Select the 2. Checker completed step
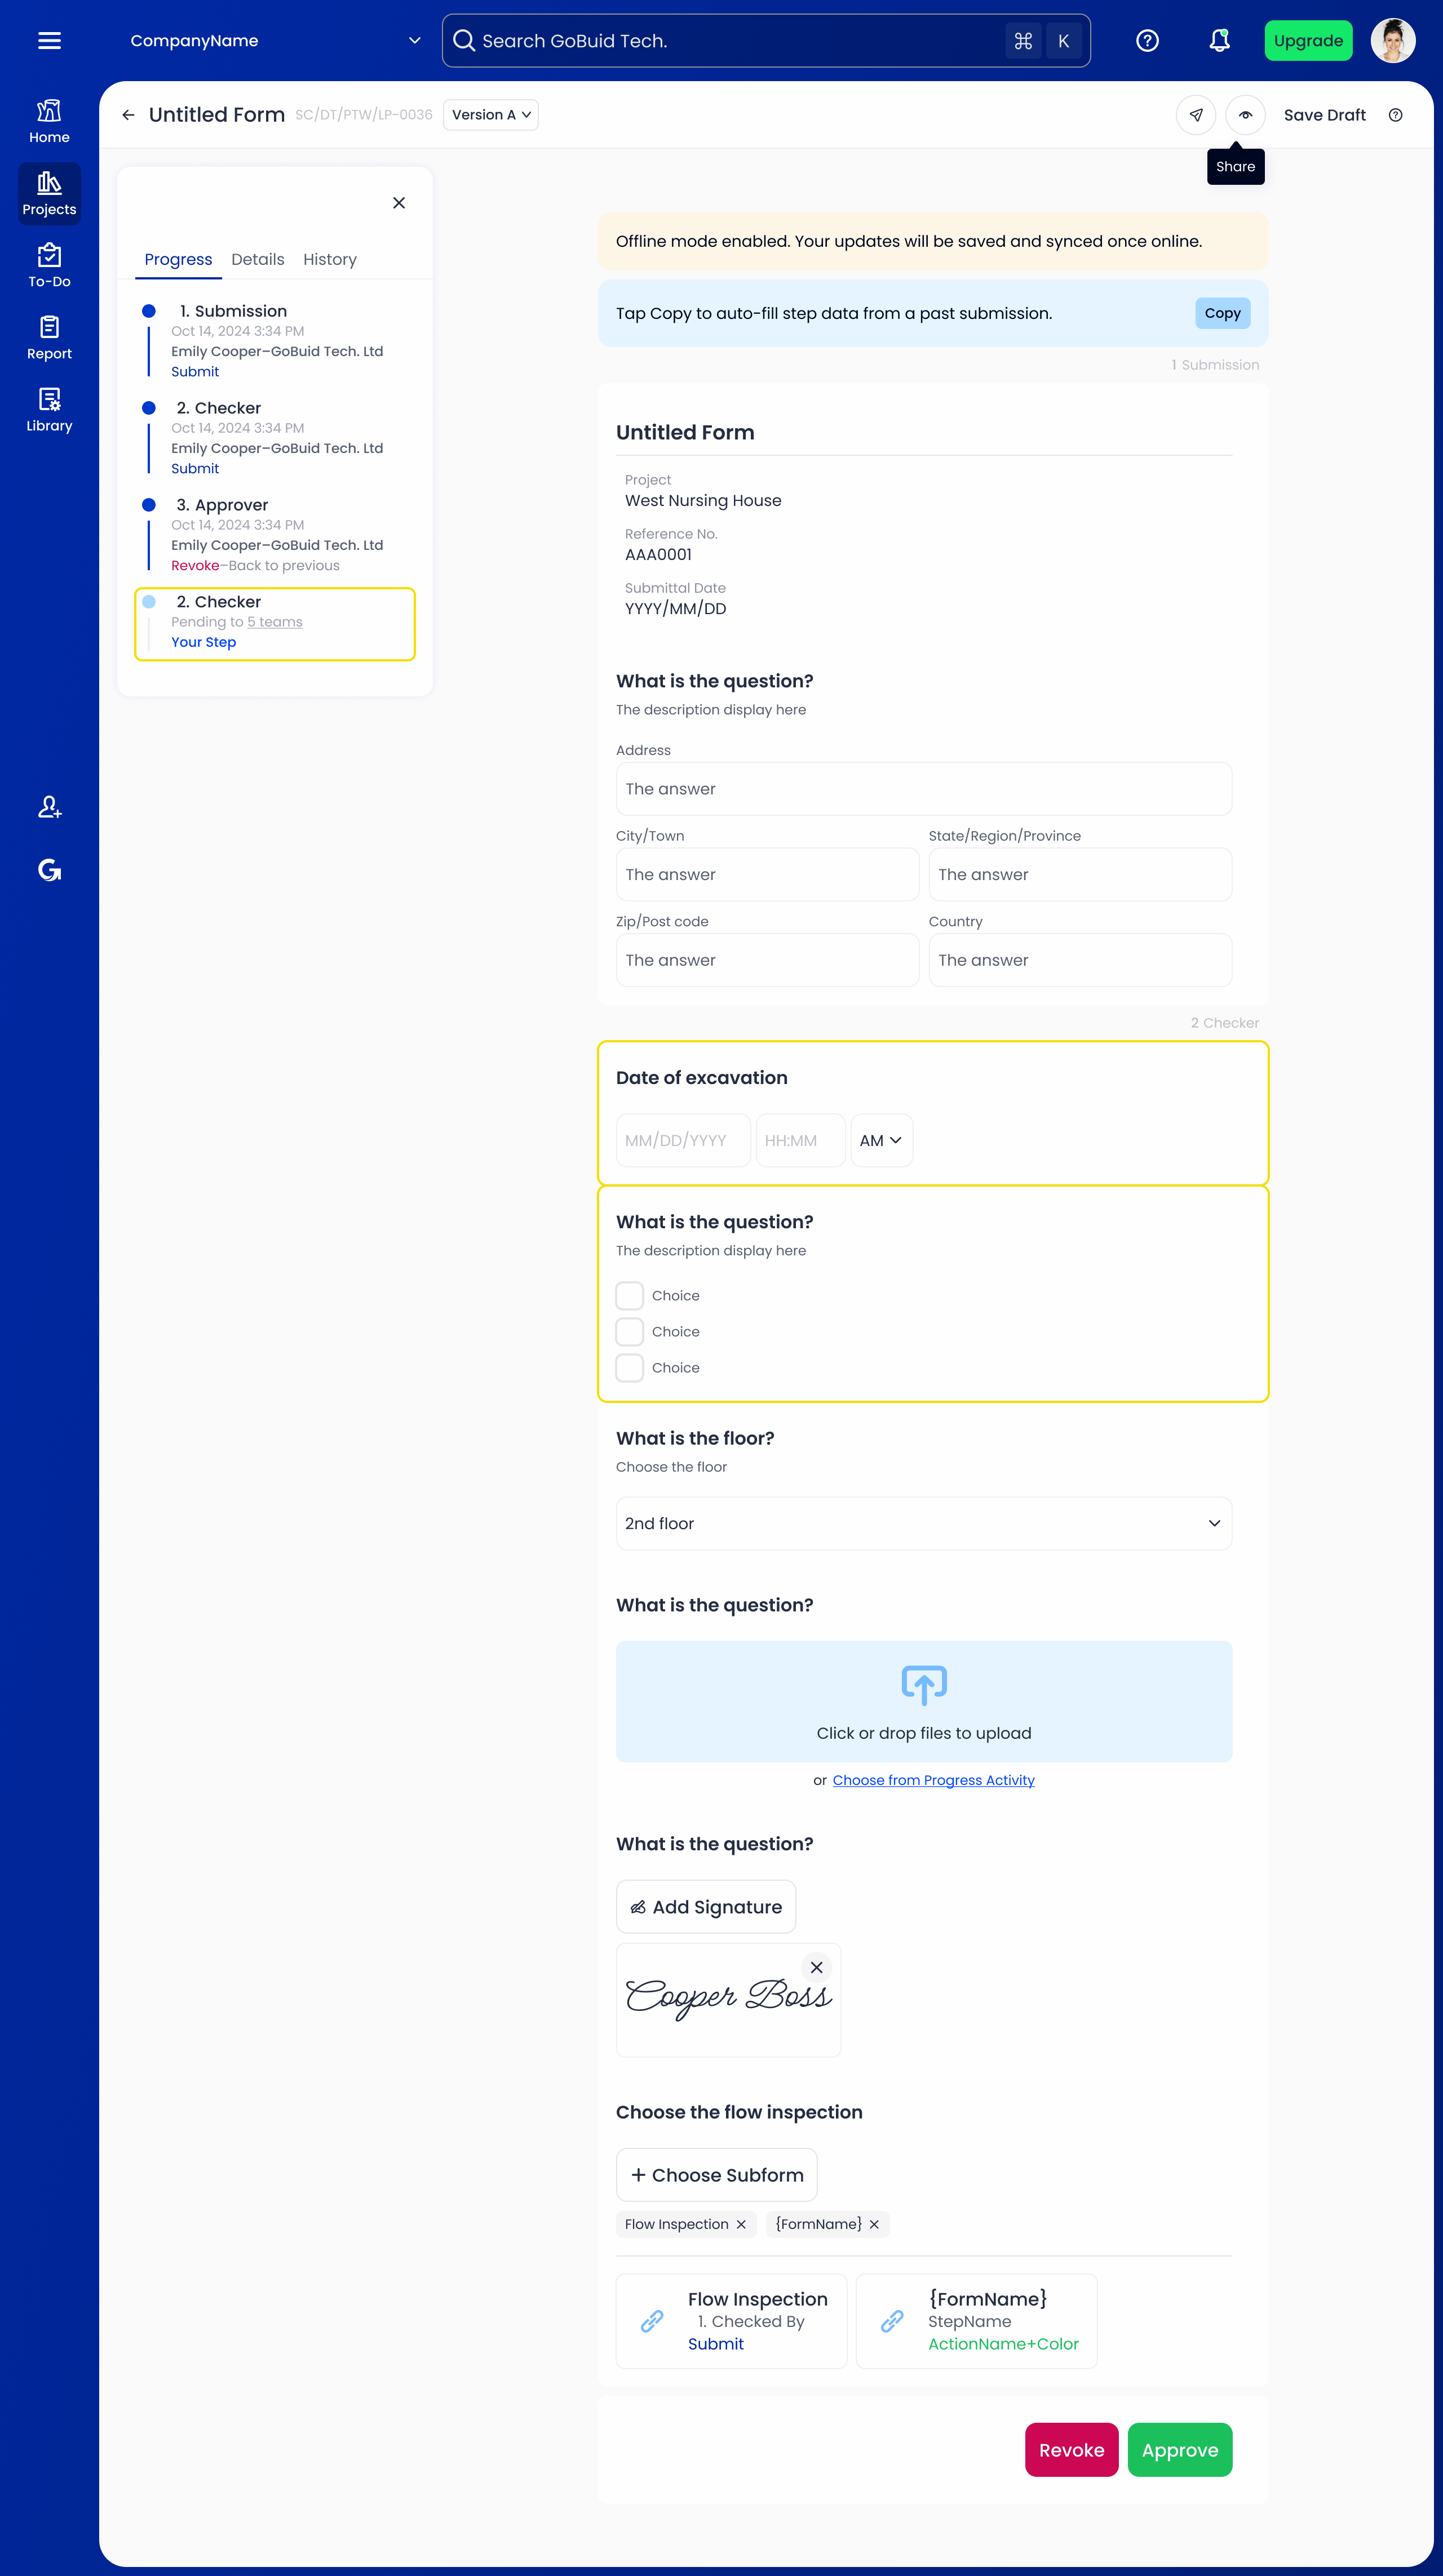 click(276, 438)
